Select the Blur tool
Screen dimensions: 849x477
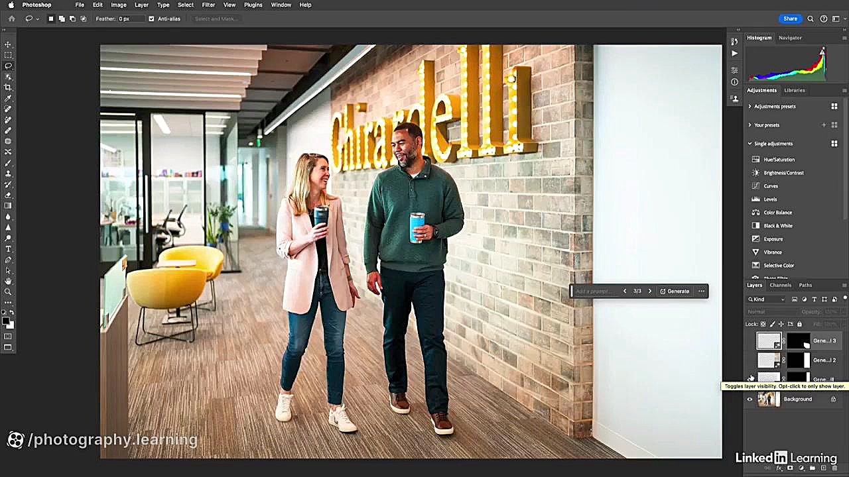[8, 217]
